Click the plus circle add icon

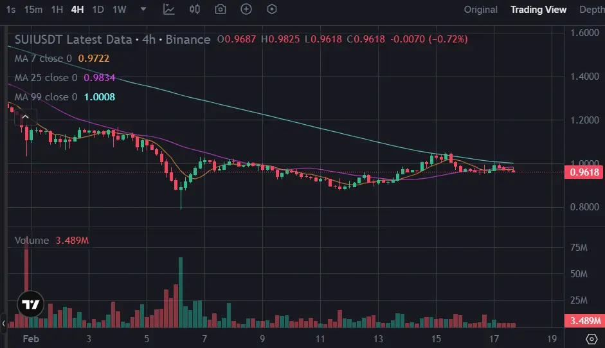[x=246, y=9]
